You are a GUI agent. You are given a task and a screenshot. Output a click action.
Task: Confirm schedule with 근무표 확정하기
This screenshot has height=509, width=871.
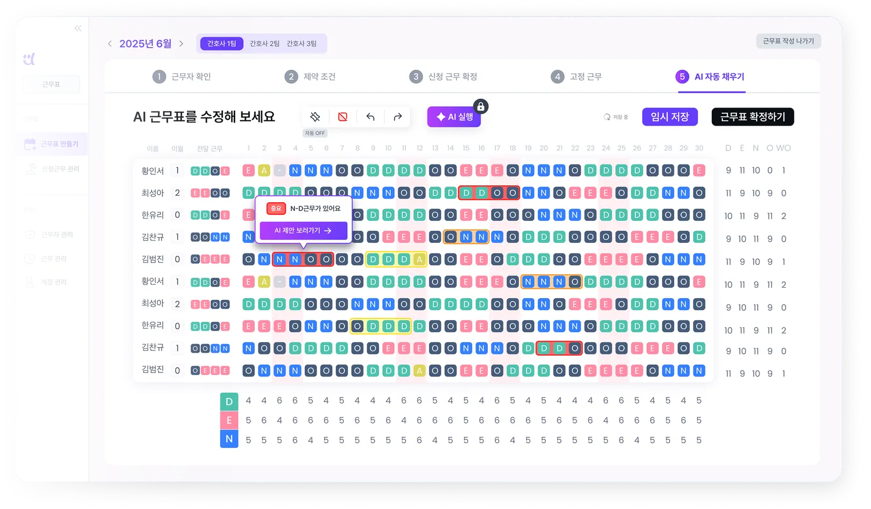[753, 117]
